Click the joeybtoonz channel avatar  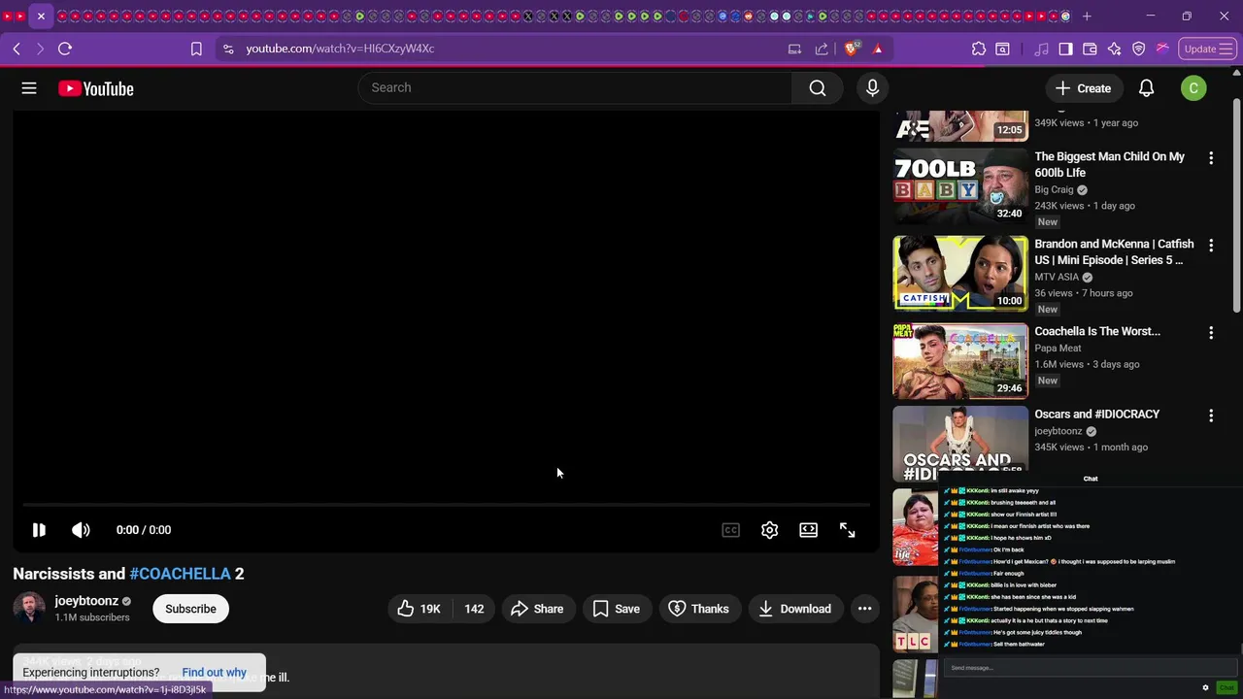click(x=29, y=609)
